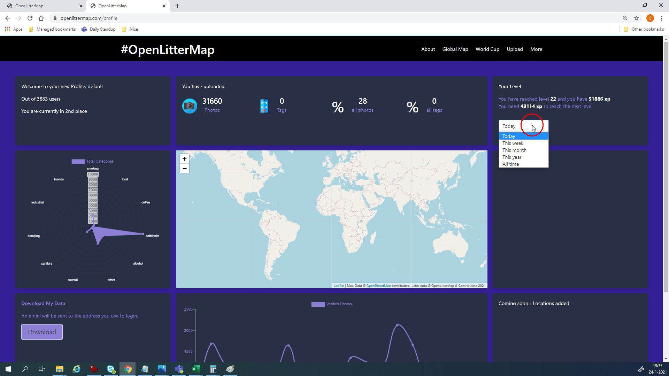
Task: Open the More navigation menu
Action: point(536,49)
